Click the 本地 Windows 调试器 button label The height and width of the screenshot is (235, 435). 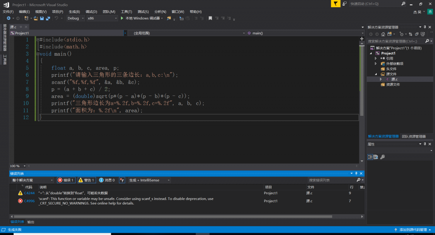[142, 18]
